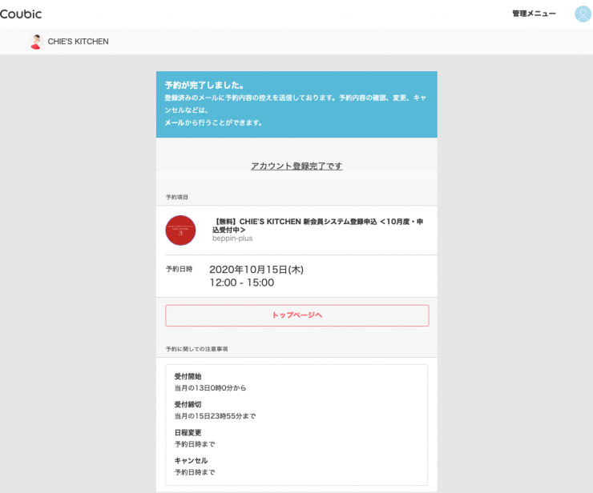Click the text 当月の15日23時55分まで
Screen dimensions: 593x493
pos(215,416)
